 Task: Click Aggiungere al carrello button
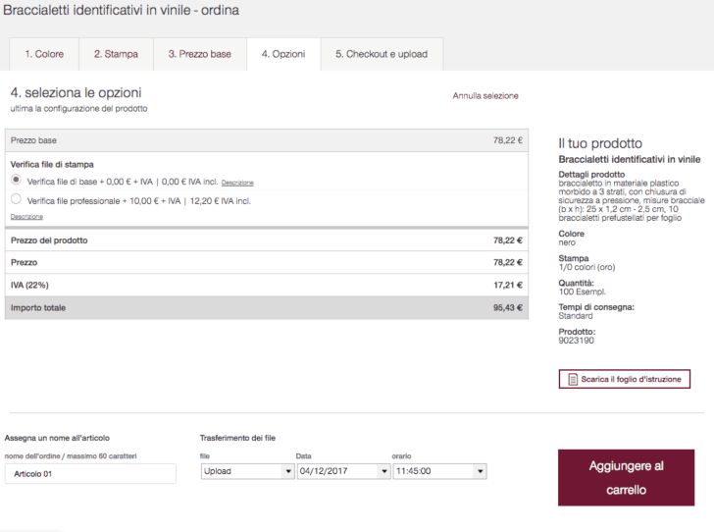(x=626, y=478)
